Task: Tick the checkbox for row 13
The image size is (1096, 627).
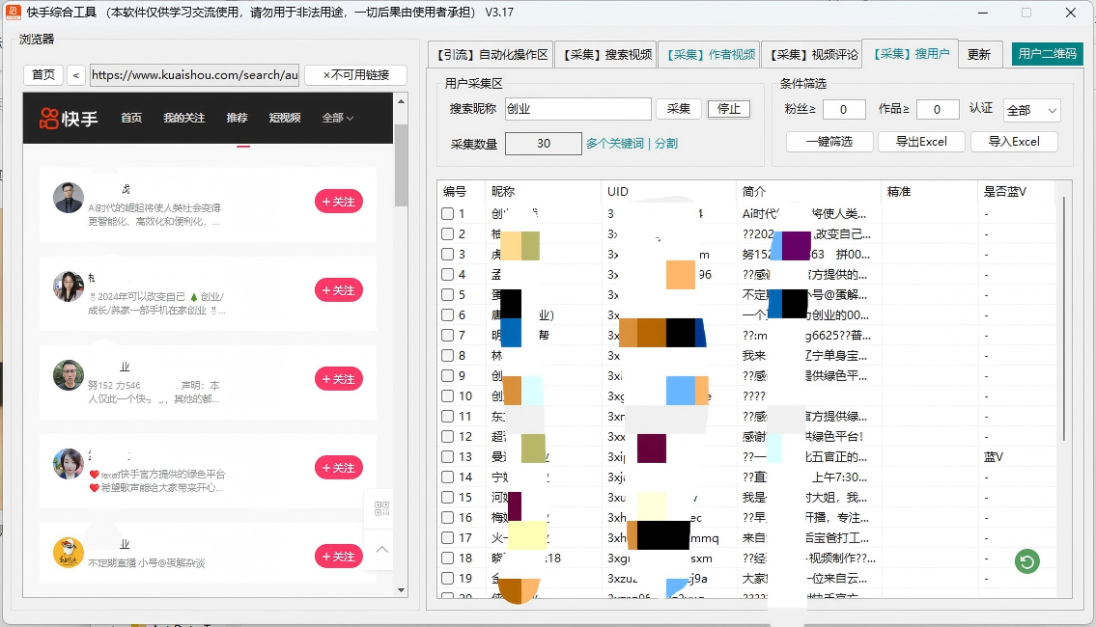Action: click(x=447, y=456)
